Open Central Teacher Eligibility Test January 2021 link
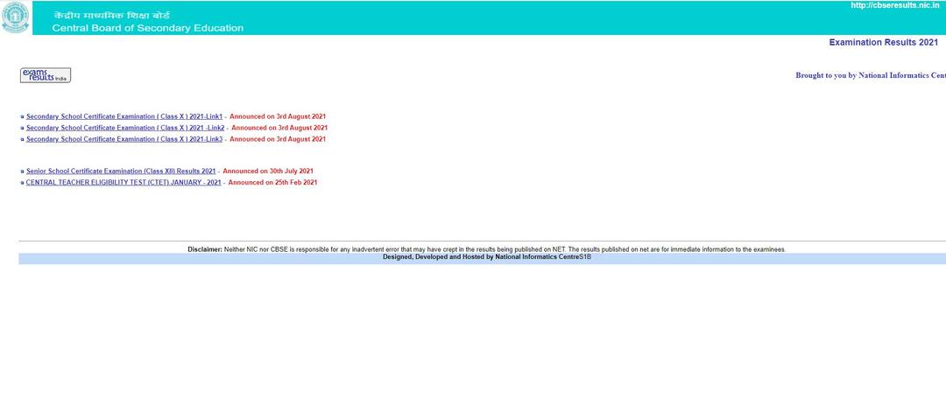 pos(123,183)
